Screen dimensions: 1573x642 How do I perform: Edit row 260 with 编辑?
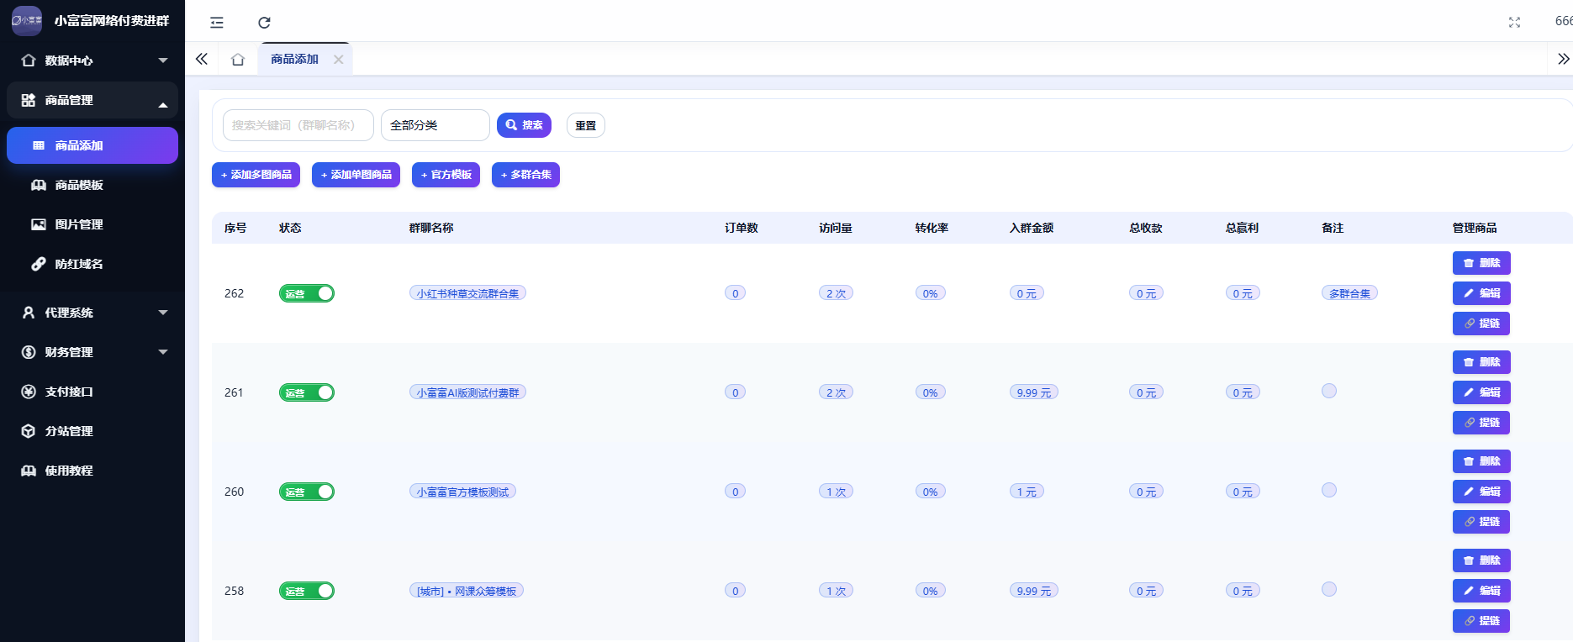[x=1481, y=492]
